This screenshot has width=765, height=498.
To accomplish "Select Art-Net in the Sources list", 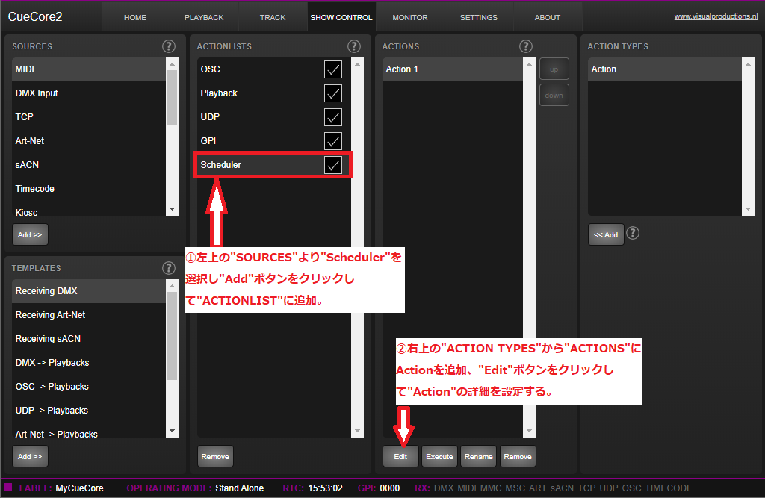I will 89,141.
